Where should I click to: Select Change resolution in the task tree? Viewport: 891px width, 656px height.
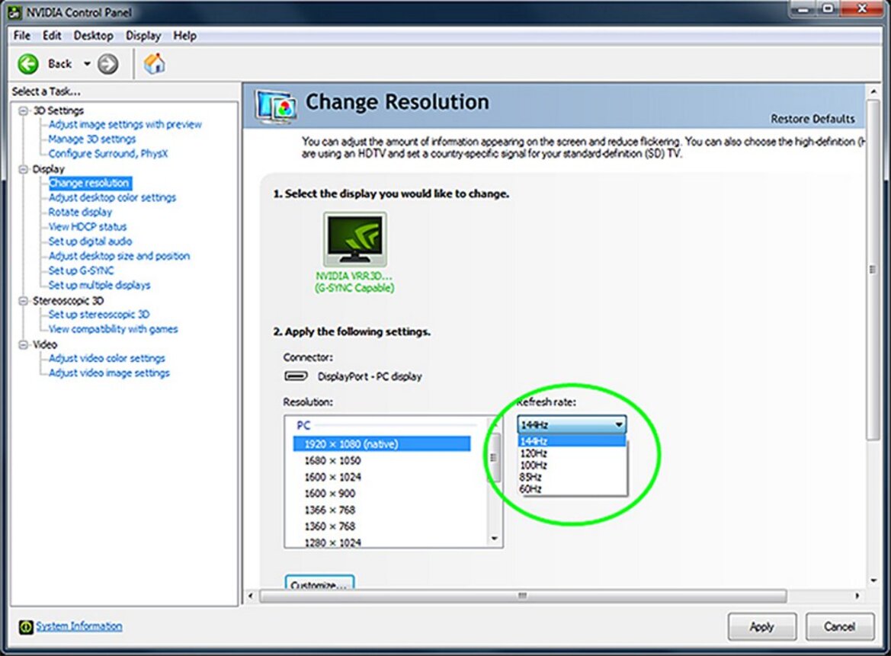pos(90,183)
